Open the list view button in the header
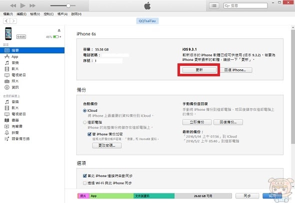Screen dimensions: 295x203 [214, 5]
